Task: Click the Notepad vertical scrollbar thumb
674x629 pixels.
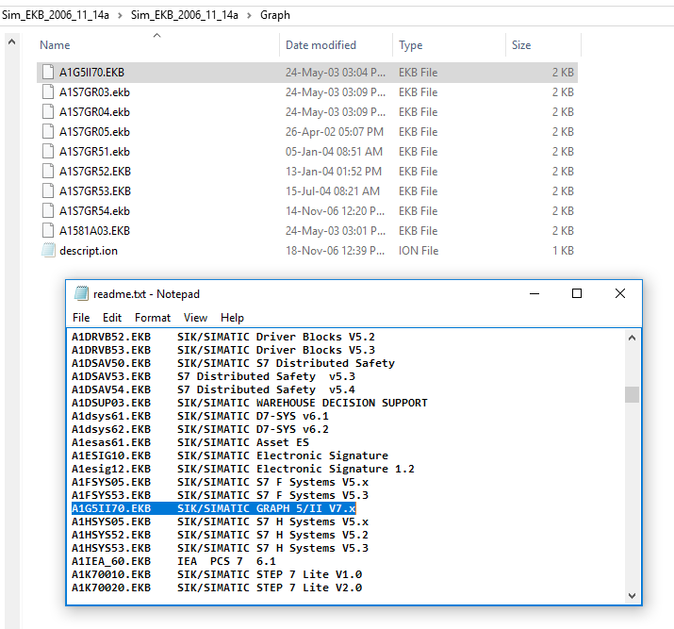Action: tap(632, 394)
